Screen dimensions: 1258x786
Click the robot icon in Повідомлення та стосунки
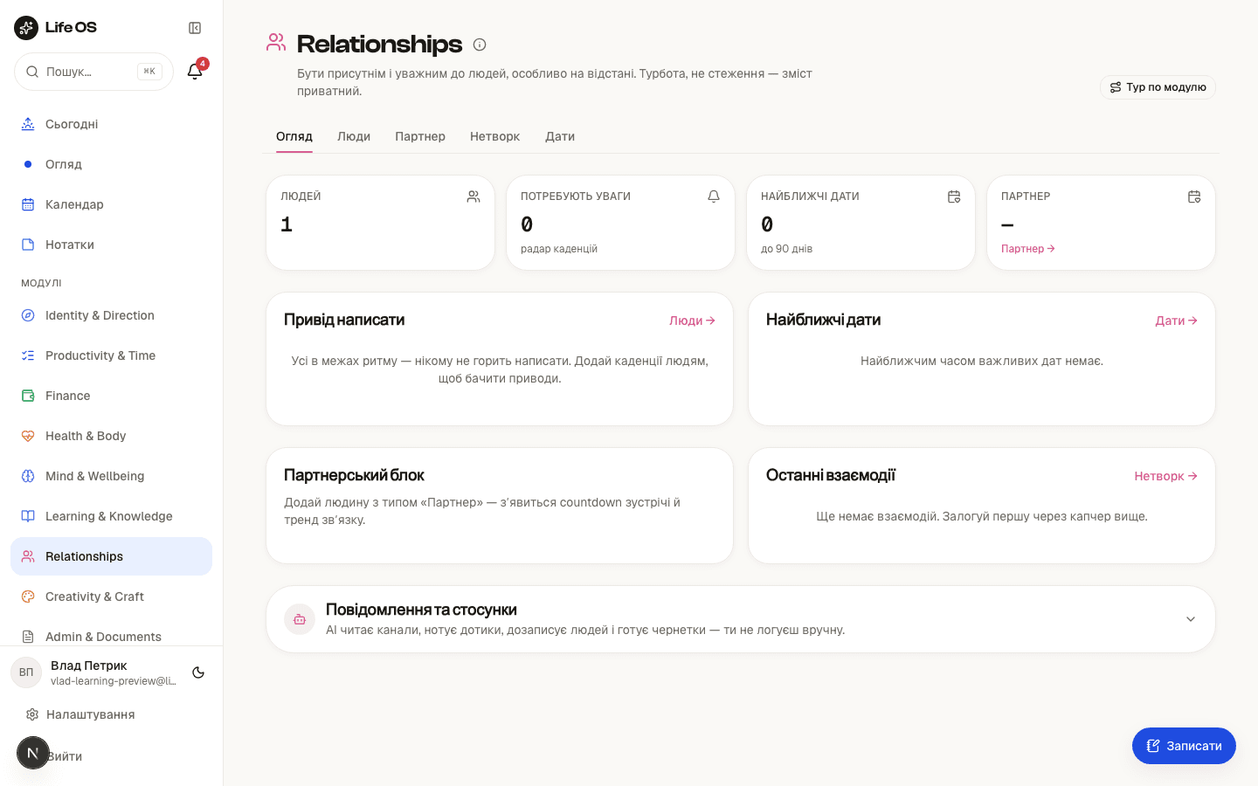pos(300,619)
